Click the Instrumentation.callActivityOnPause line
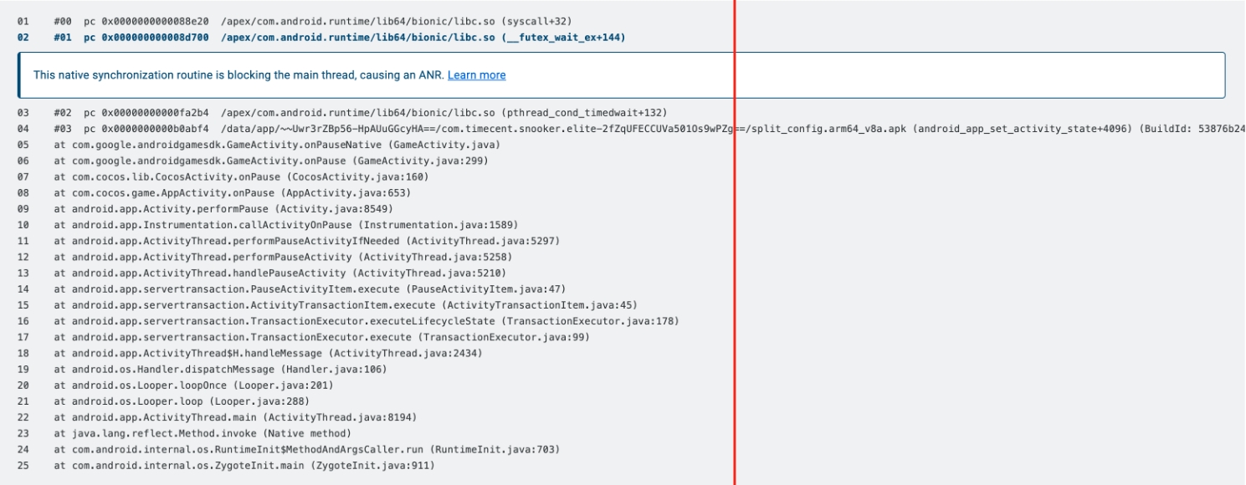 (286, 225)
